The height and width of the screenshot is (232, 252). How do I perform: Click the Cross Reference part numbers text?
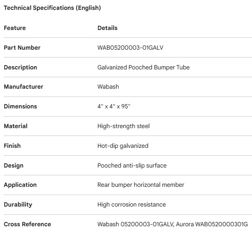[x=173, y=224]
